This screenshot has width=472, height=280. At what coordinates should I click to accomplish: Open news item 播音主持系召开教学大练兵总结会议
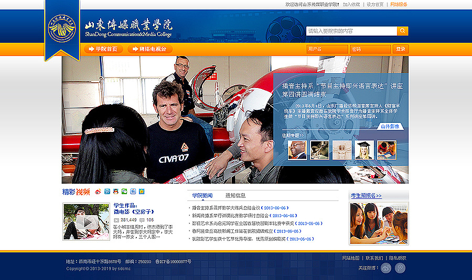pos(226,208)
